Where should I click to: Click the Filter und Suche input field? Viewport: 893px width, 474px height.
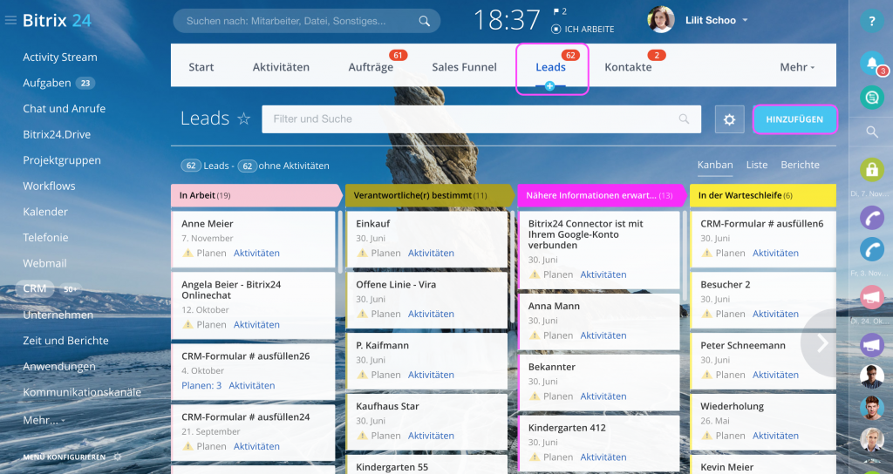point(481,118)
